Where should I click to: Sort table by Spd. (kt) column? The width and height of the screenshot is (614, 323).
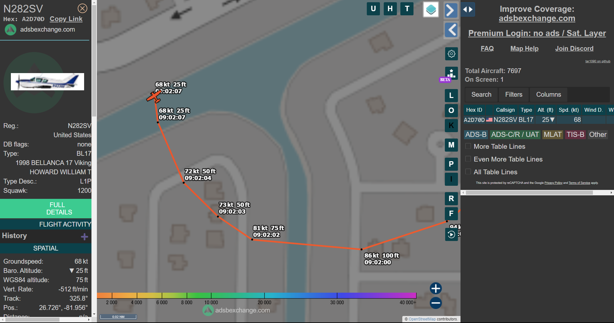[569, 110]
